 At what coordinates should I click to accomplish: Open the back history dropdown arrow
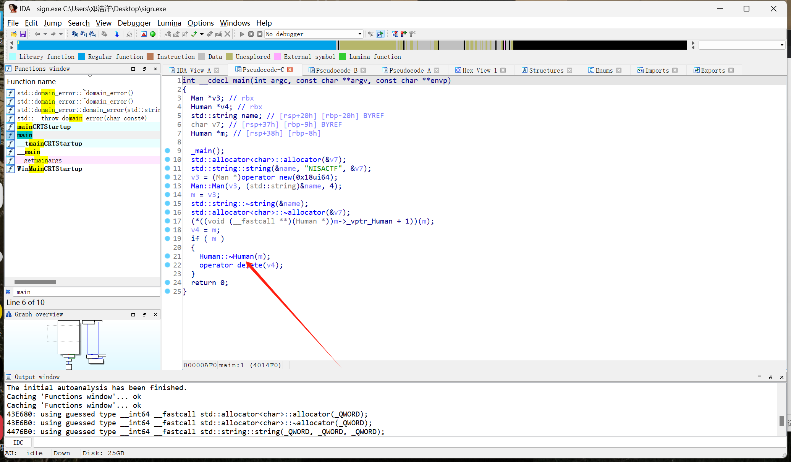click(45, 34)
